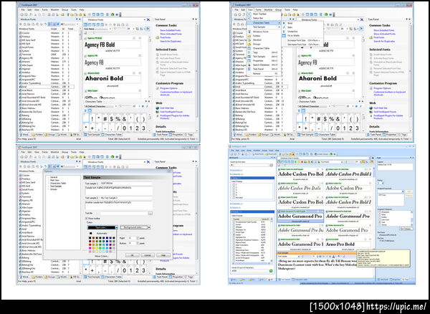The height and width of the screenshot is (314, 430).
Task: Pick the magenta swatch in the palette
Action: click(90, 248)
